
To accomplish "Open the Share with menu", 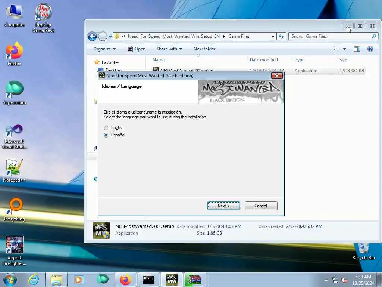I will (169, 49).
